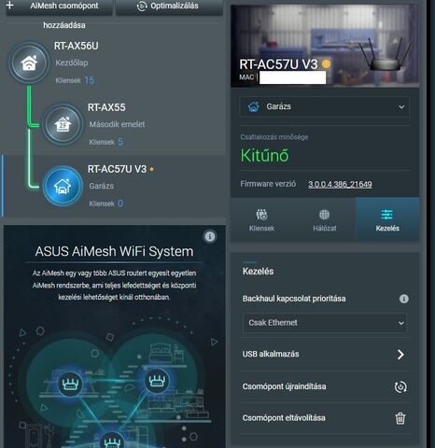Click the Optimalizálás button
435x448 pixels.
pos(169,7)
